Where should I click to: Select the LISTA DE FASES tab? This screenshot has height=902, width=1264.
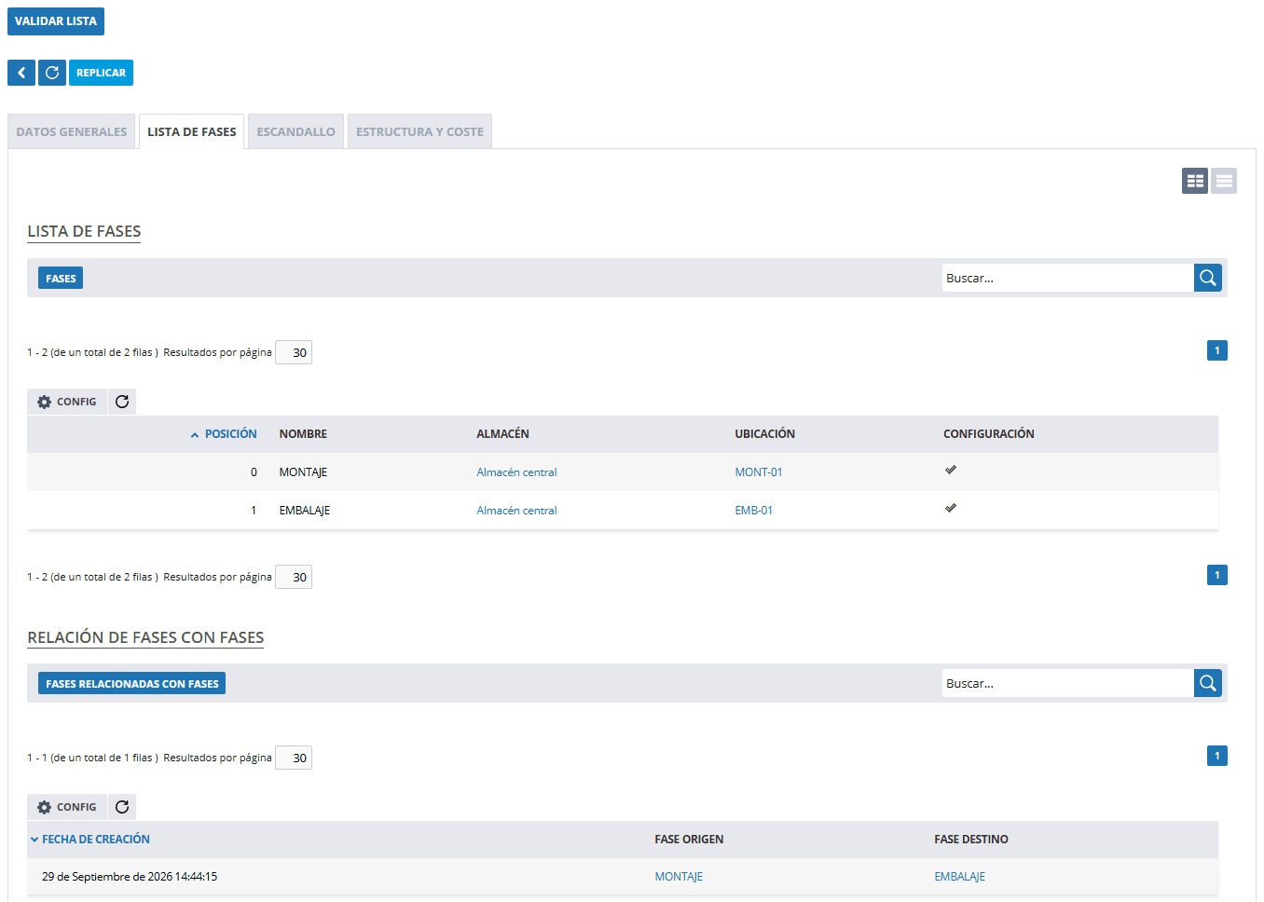[192, 131]
